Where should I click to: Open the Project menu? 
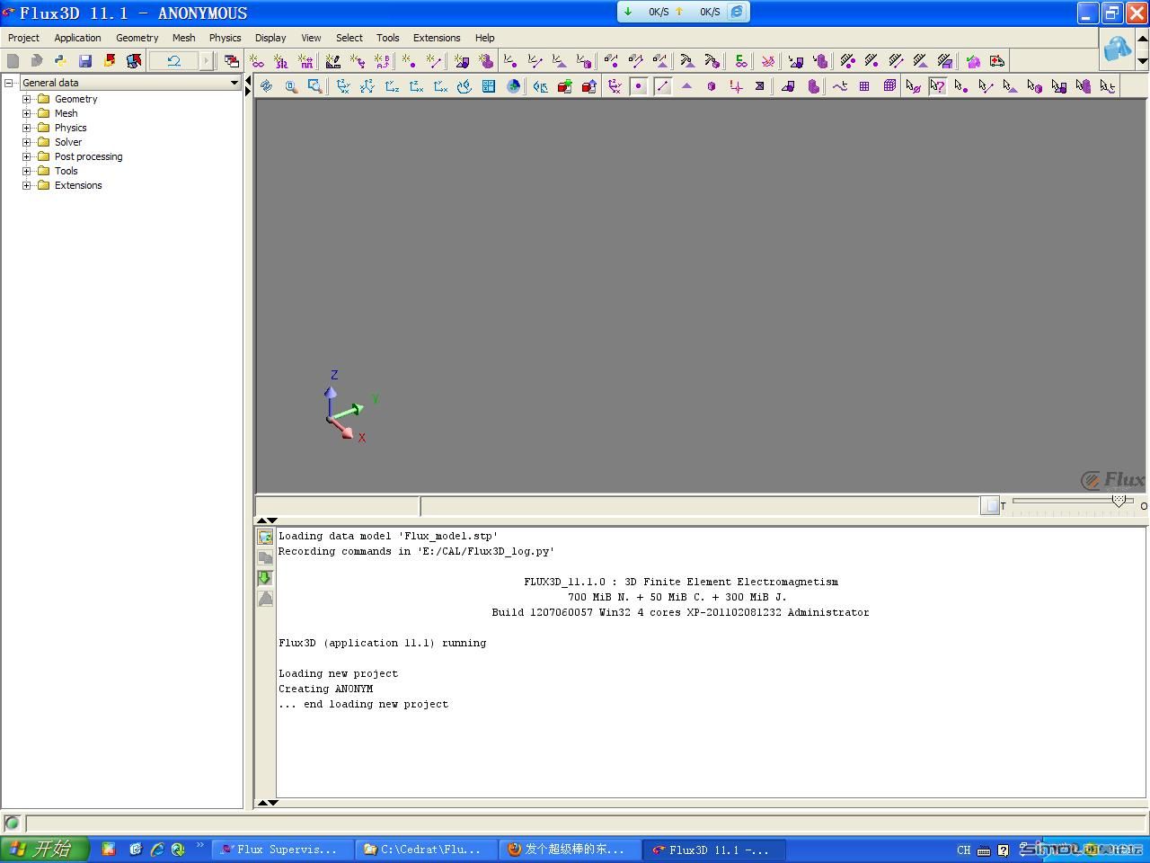[23, 38]
